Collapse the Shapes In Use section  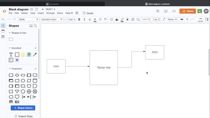tap(10, 33)
